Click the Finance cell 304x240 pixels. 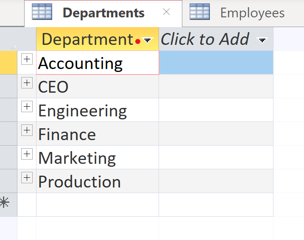coord(98,134)
